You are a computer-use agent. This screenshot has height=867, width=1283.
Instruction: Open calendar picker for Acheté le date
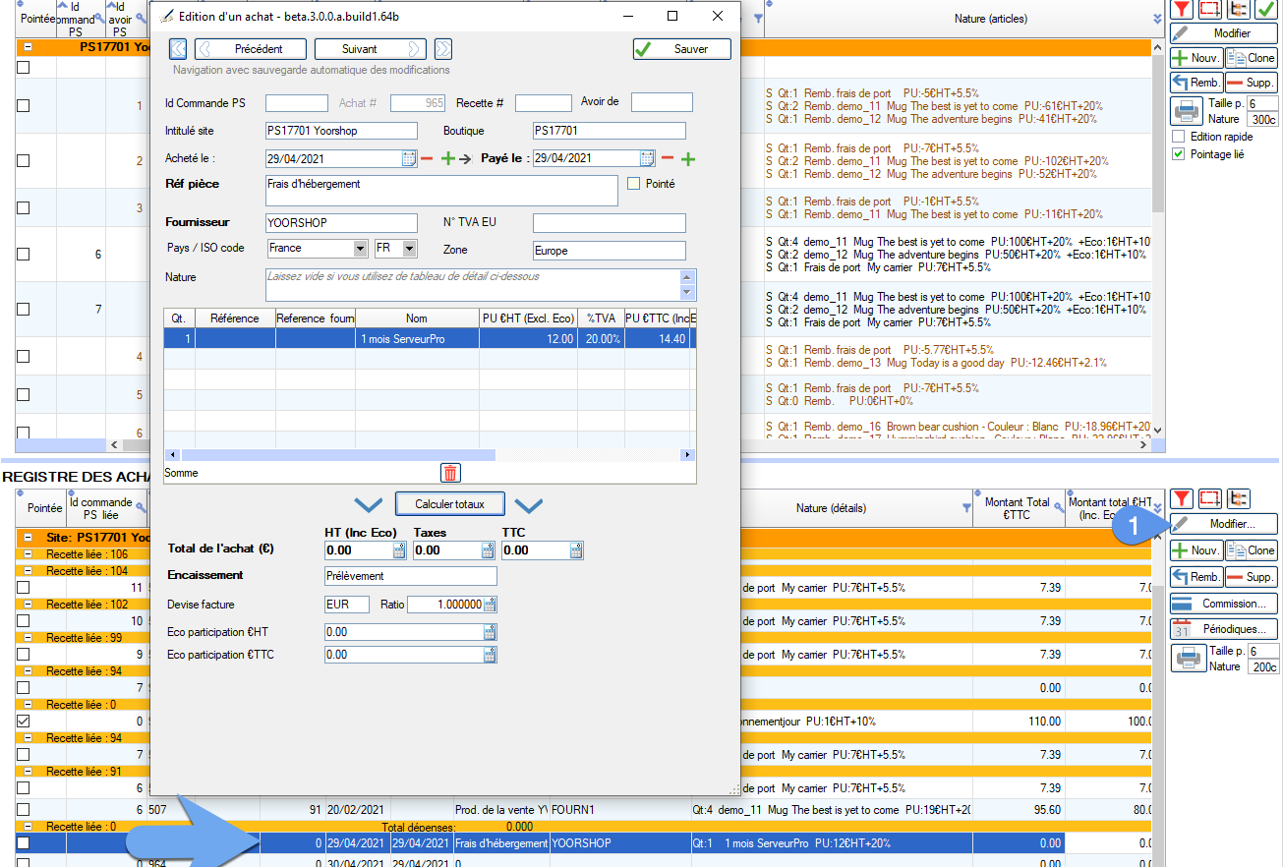click(x=409, y=158)
